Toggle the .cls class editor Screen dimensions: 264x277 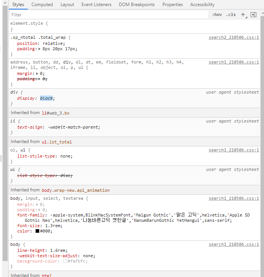pos(231,15)
